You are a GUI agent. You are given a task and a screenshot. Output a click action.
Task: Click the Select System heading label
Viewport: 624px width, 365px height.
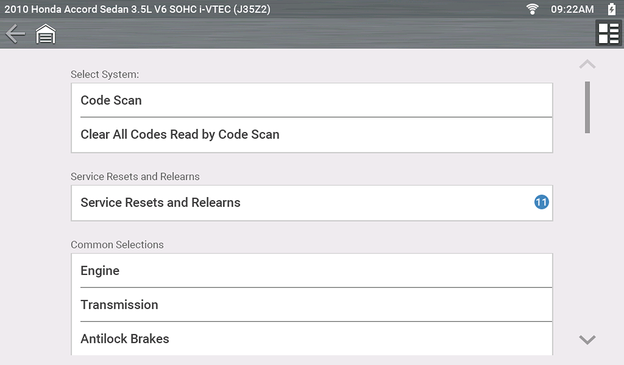click(105, 74)
